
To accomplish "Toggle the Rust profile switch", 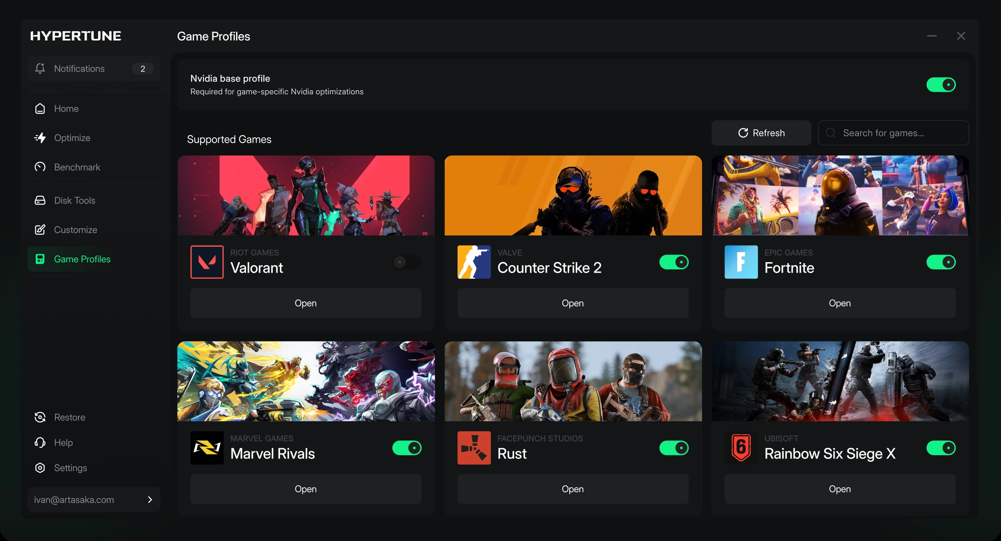I will (x=674, y=448).
